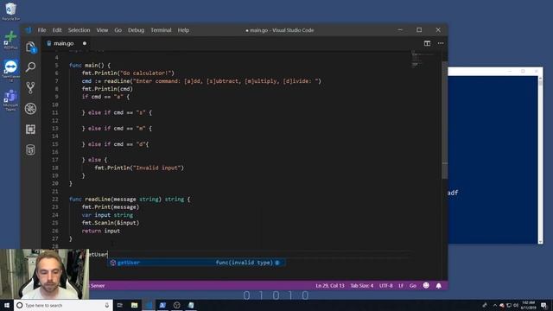Image resolution: width=553 pixels, height=311 pixels.
Task: Click the LF end-of-line indicator
Action: coord(401,286)
